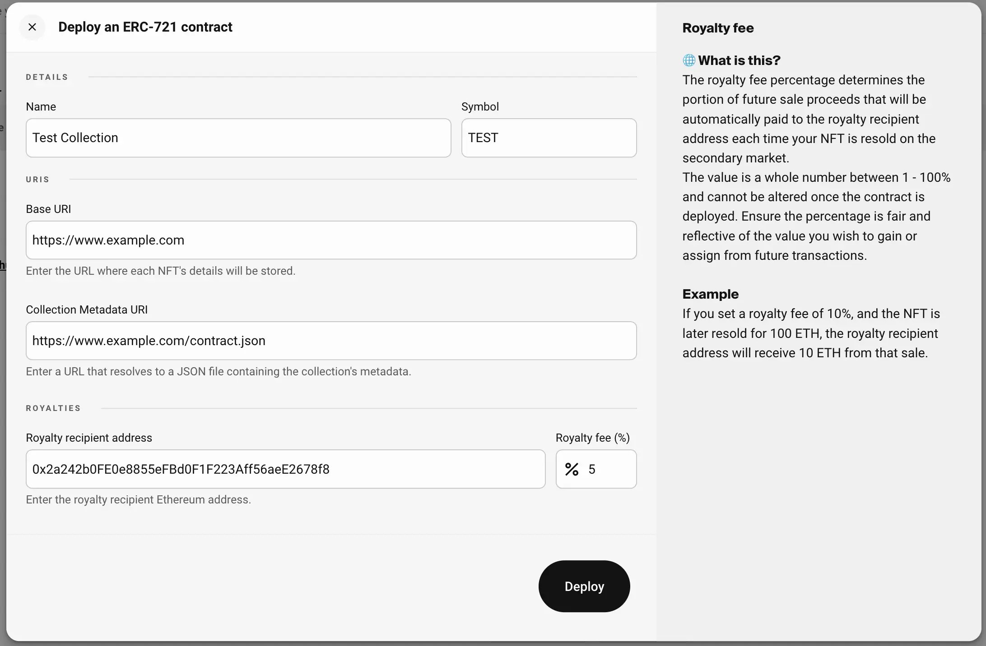986x646 pixels.
Task: Click the dialog title 'Deploy an ERC-721 contract'
Action: click(x=145, y=27)
